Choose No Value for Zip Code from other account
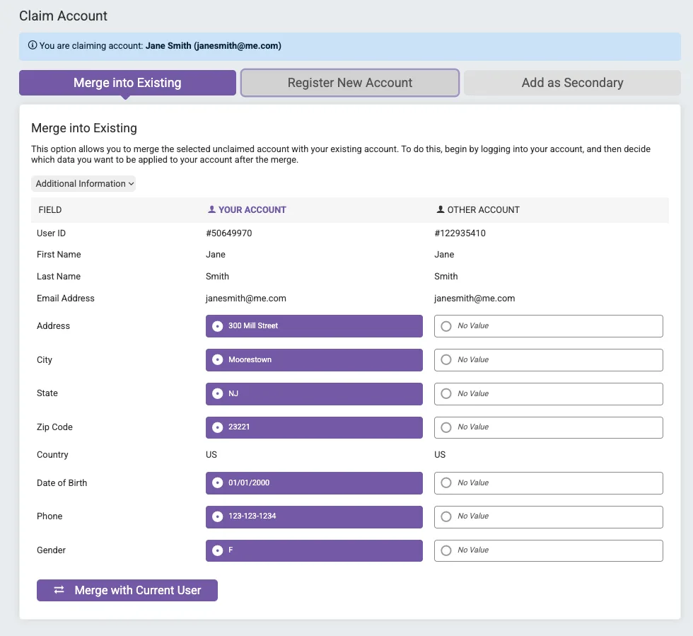This screenshot has height=636, width=693. coord(549,427)
